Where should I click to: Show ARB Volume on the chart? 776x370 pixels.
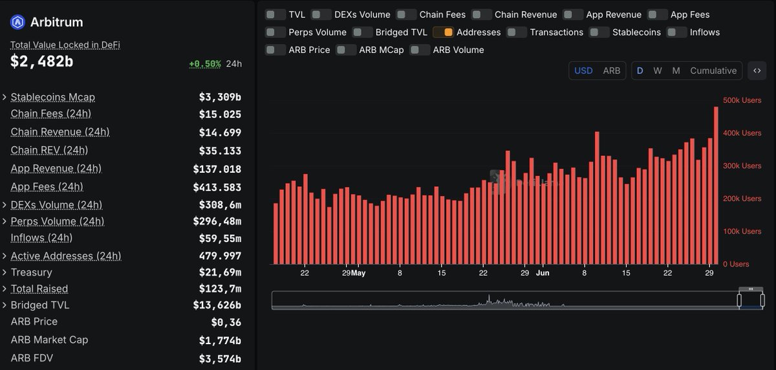point(420,50)
